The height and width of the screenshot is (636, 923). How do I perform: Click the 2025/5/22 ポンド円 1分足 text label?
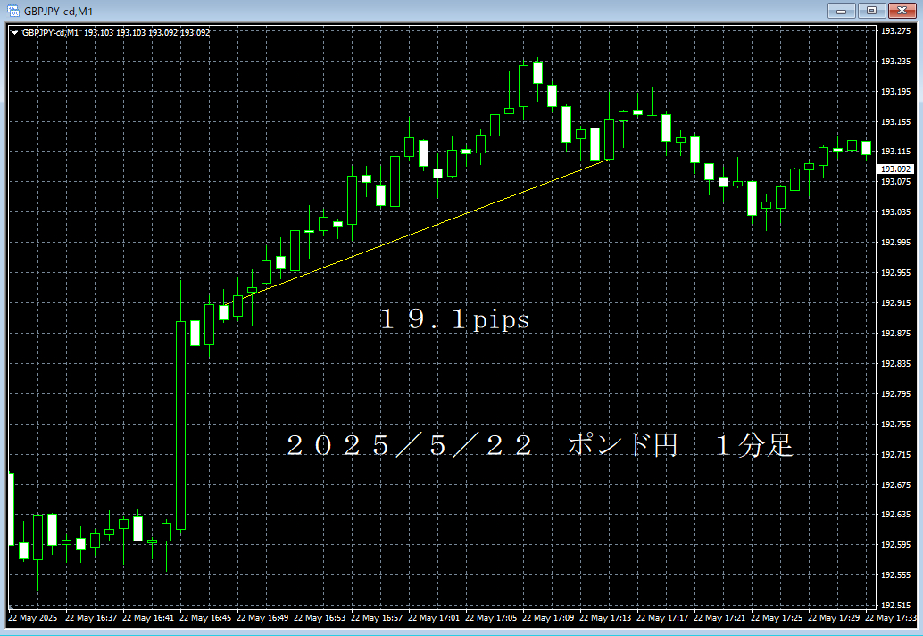(539, 446)
